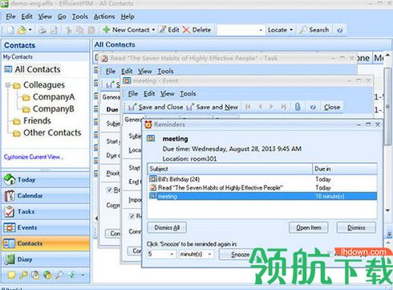
Task: Go to next record in meeting Event toolbar
Action: point(271,107)
